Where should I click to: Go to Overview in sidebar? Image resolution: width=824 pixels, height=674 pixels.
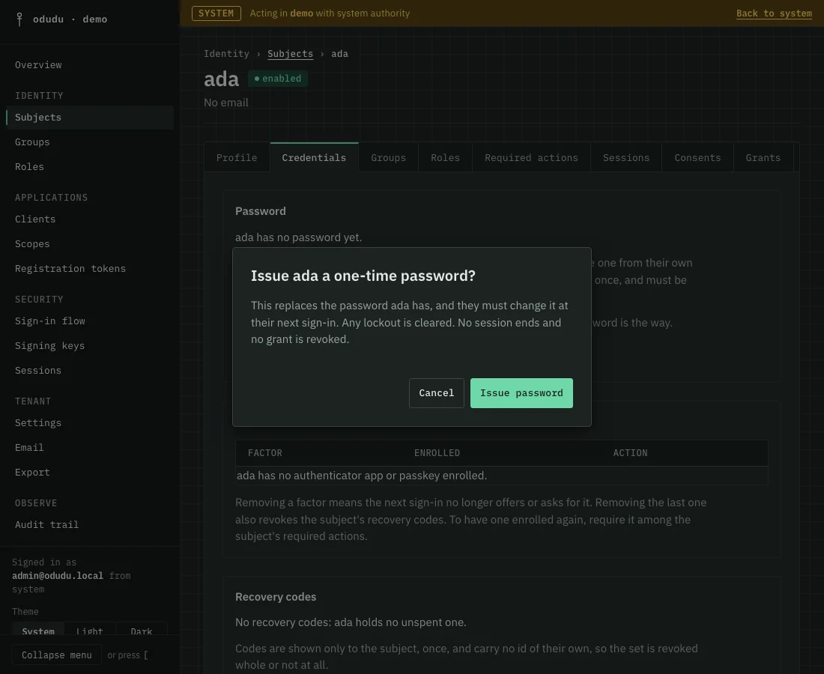pos(90,65)
